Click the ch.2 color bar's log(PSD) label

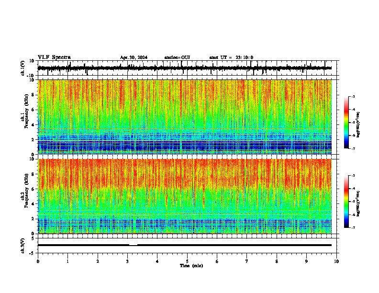(358, 203)
